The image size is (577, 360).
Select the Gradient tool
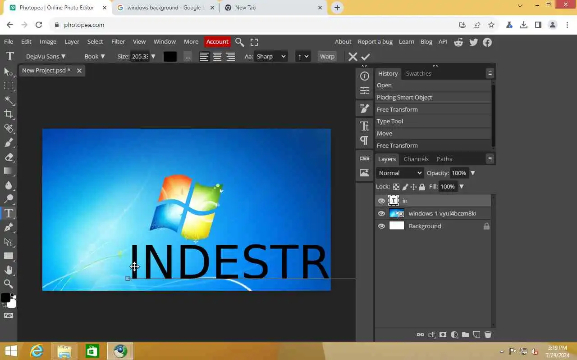click(x=9, y=171)
